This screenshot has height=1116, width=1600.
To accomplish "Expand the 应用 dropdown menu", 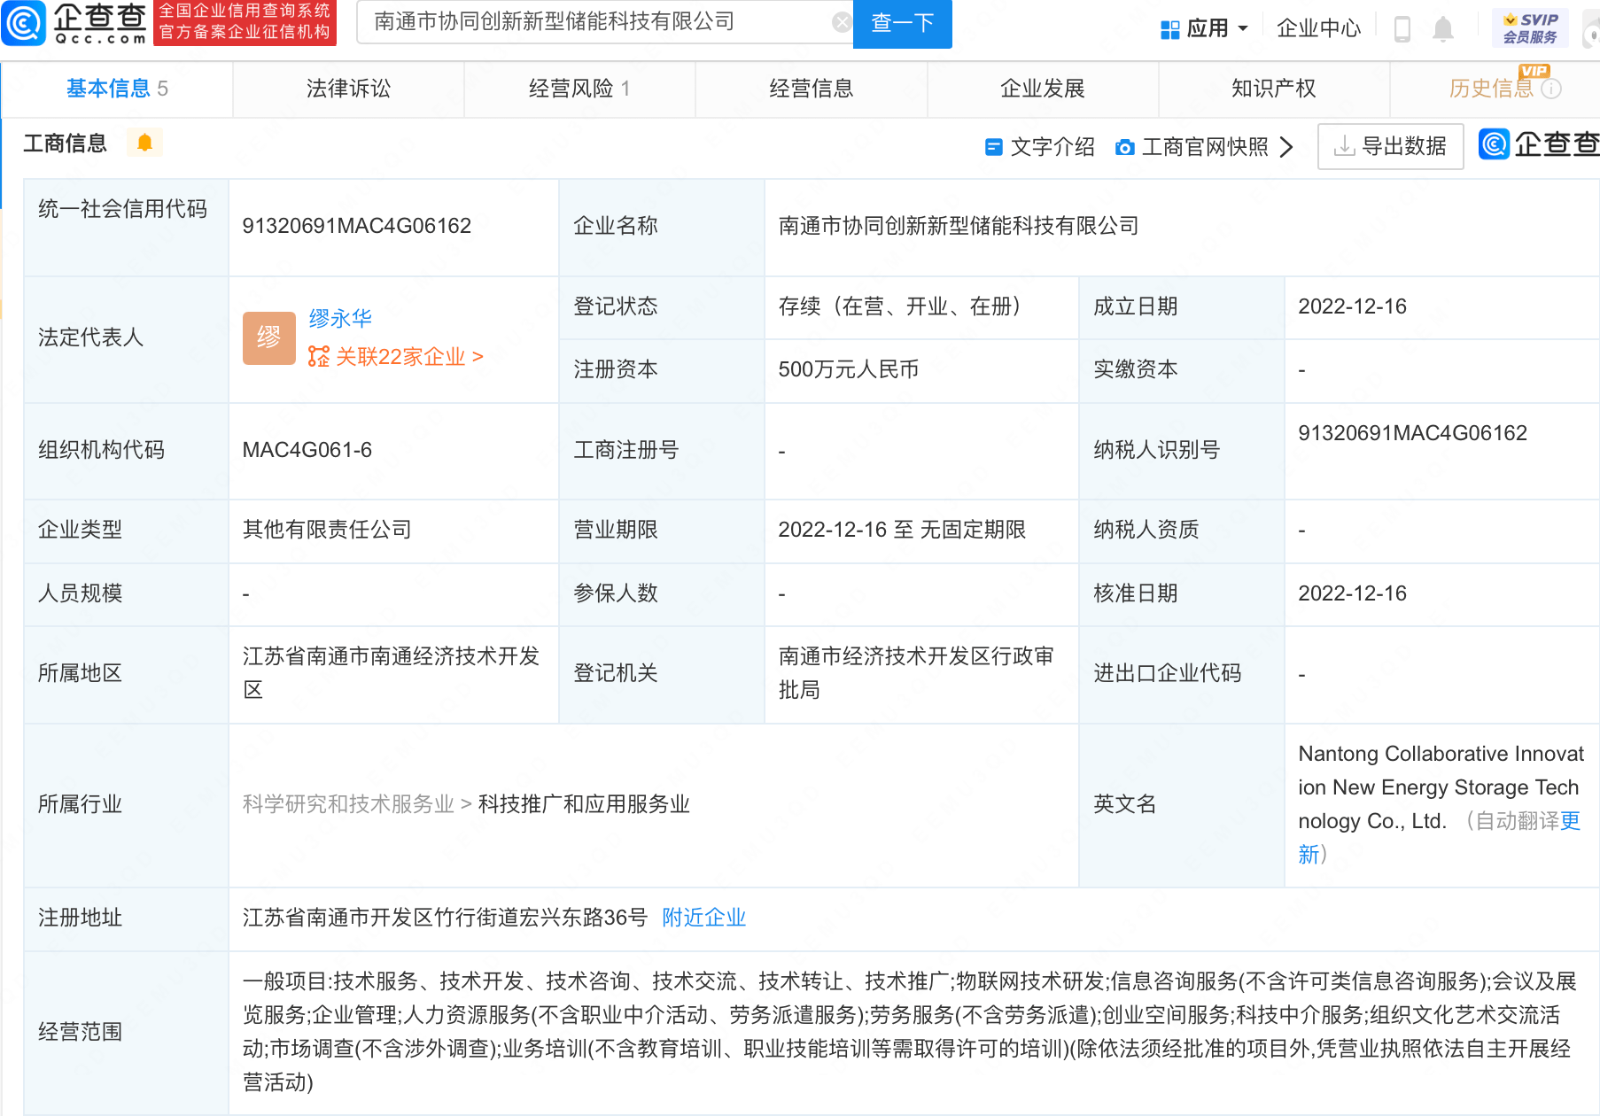I will coord(1205,29).
